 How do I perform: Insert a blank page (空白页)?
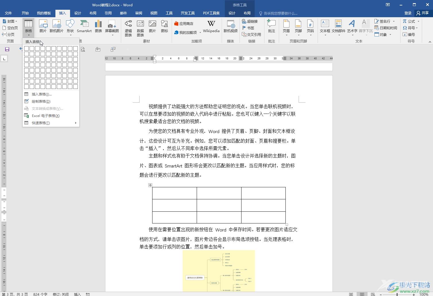[x=10, y=28]
